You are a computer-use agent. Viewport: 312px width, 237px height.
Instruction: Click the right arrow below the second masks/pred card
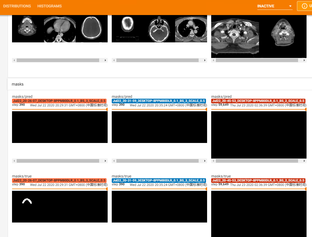(x=205, y=161)
